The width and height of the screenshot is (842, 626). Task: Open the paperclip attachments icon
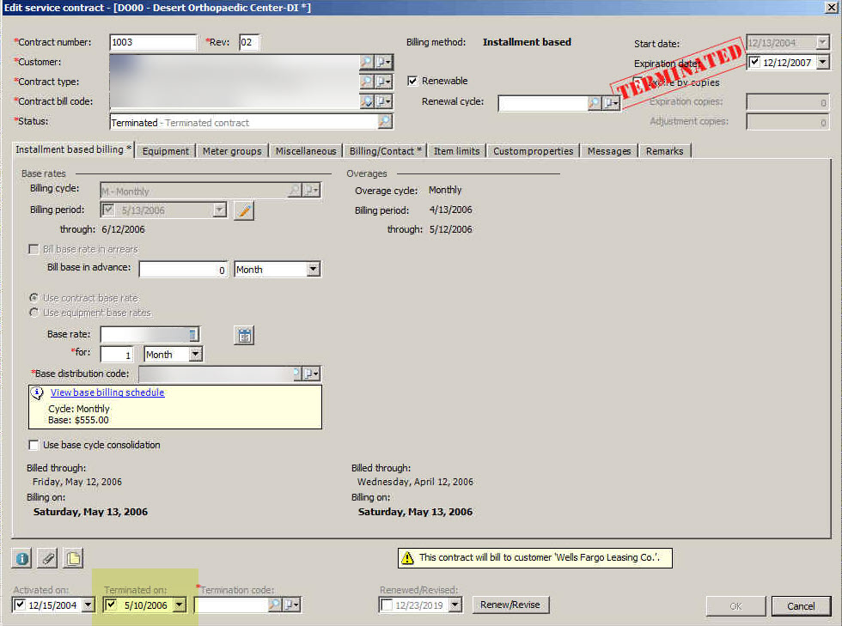(46, 558)
